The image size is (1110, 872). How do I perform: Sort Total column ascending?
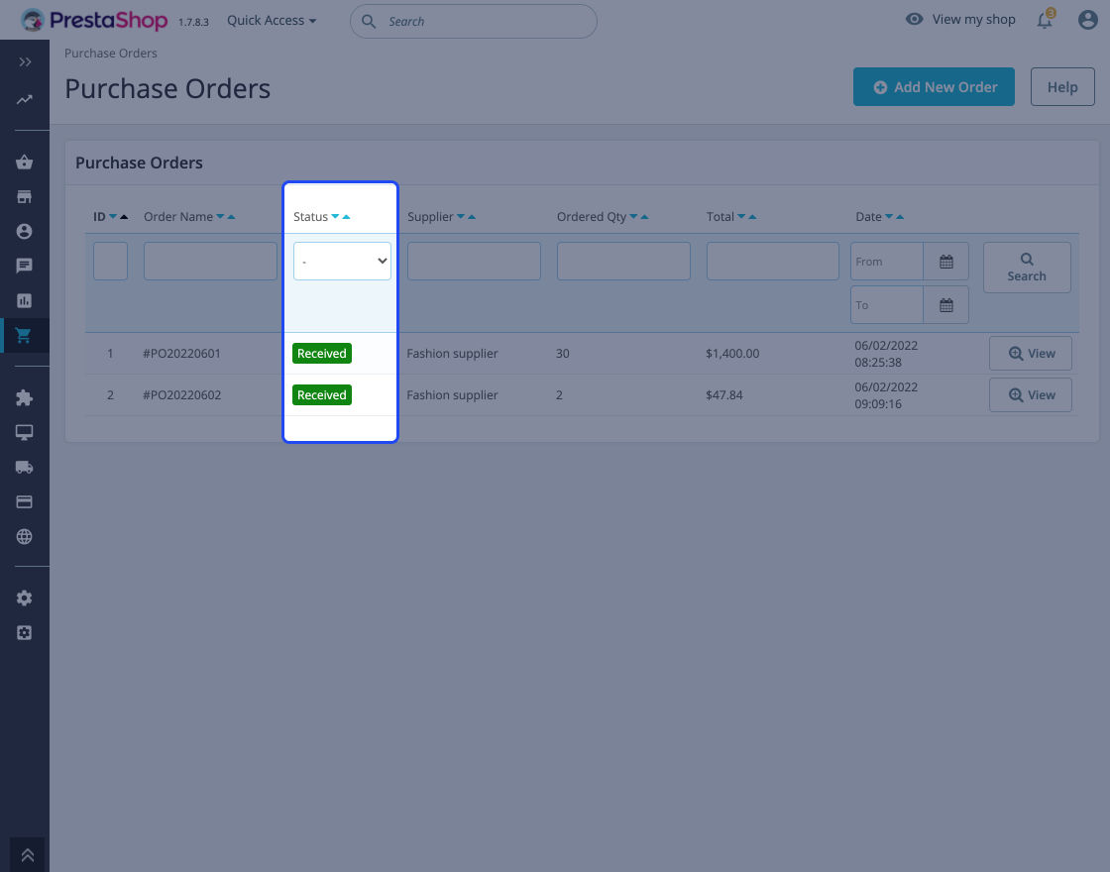[x=752, y=217]
